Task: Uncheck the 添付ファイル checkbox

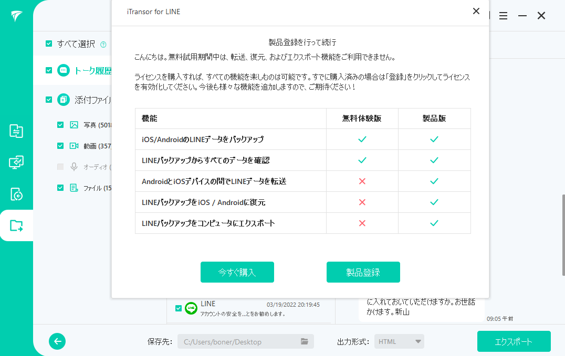Action: pos(49,99)
